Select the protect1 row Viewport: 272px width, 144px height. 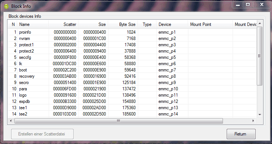tap(132, 45)
